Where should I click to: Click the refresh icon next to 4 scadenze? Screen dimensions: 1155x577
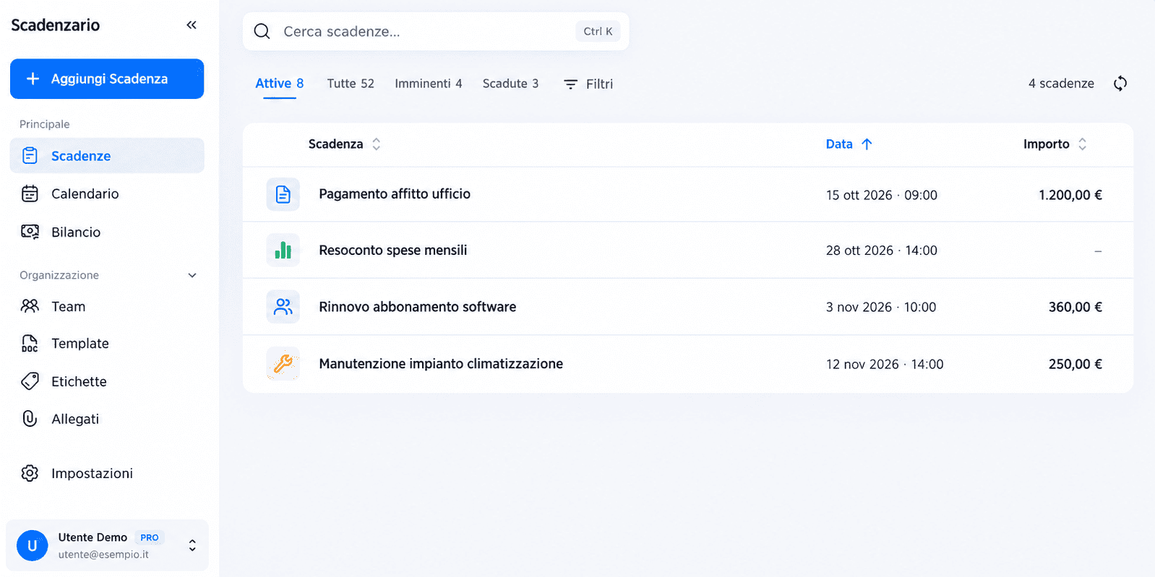point(1120,84)
